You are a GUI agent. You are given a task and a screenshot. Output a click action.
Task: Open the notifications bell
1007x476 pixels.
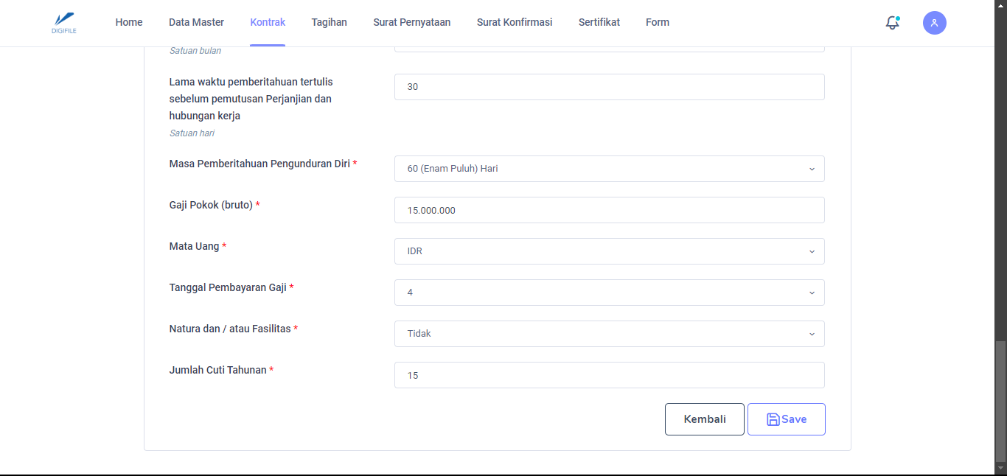tap(892, 23)
